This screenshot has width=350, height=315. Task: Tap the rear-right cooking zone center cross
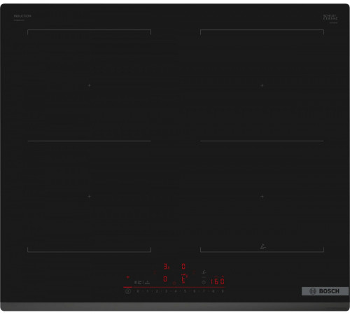tap(262, 85)
